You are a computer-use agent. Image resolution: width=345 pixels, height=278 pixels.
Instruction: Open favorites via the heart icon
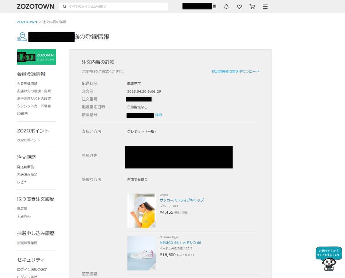(x=239, y=7)
